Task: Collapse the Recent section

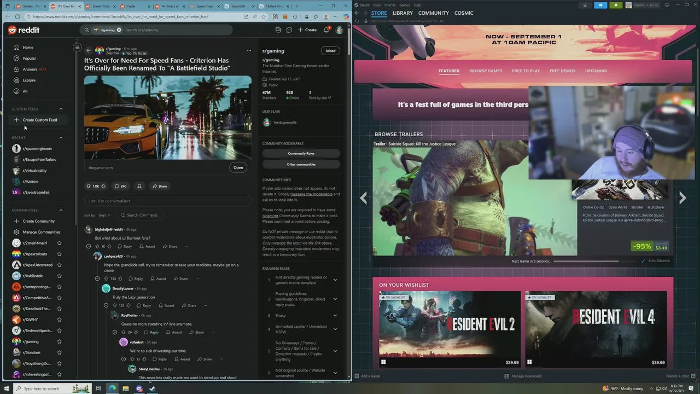Action: 61,138
